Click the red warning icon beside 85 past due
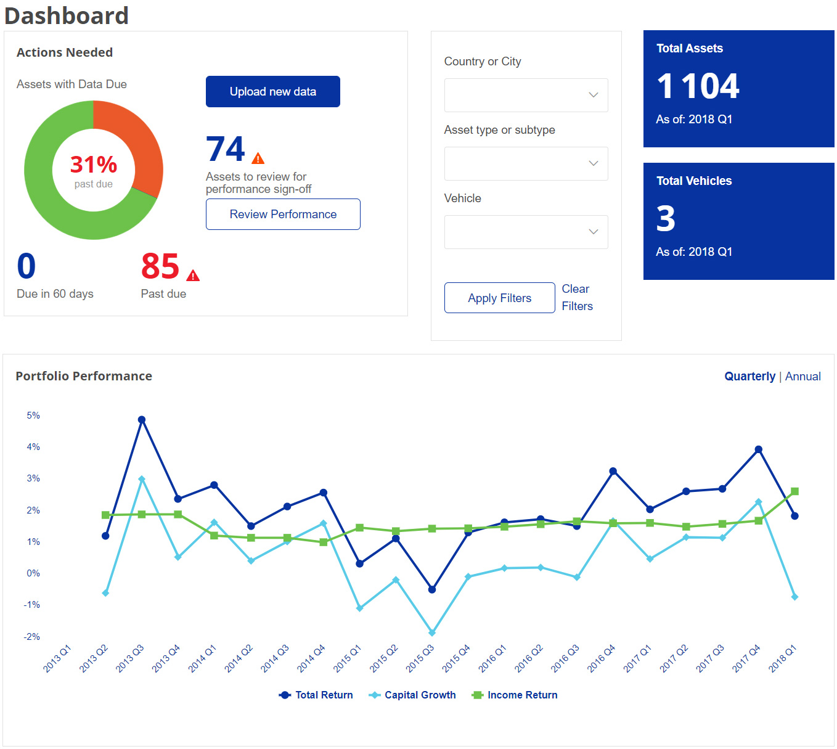Viewport: 837px width, 749px height. [193, 276]
